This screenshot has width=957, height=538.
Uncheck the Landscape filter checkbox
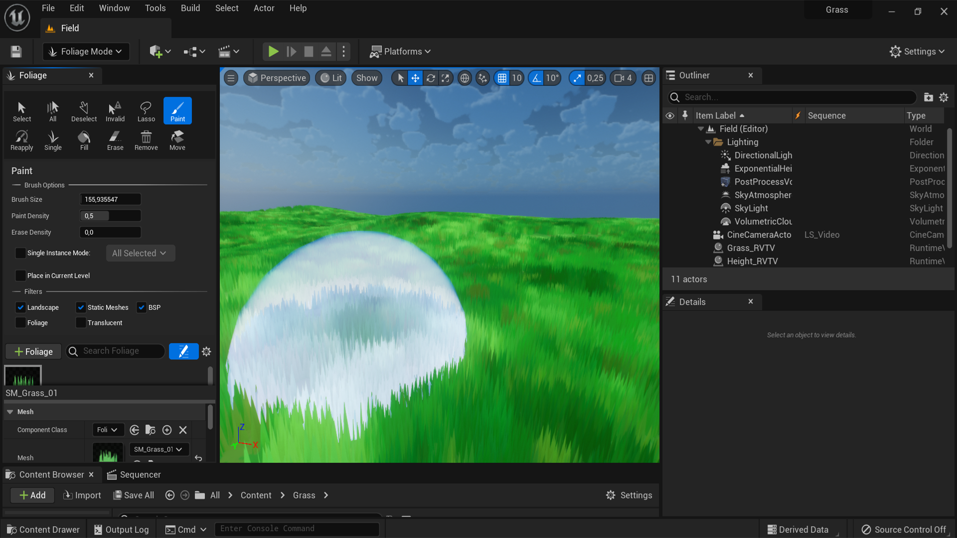[x=20, y=307]
